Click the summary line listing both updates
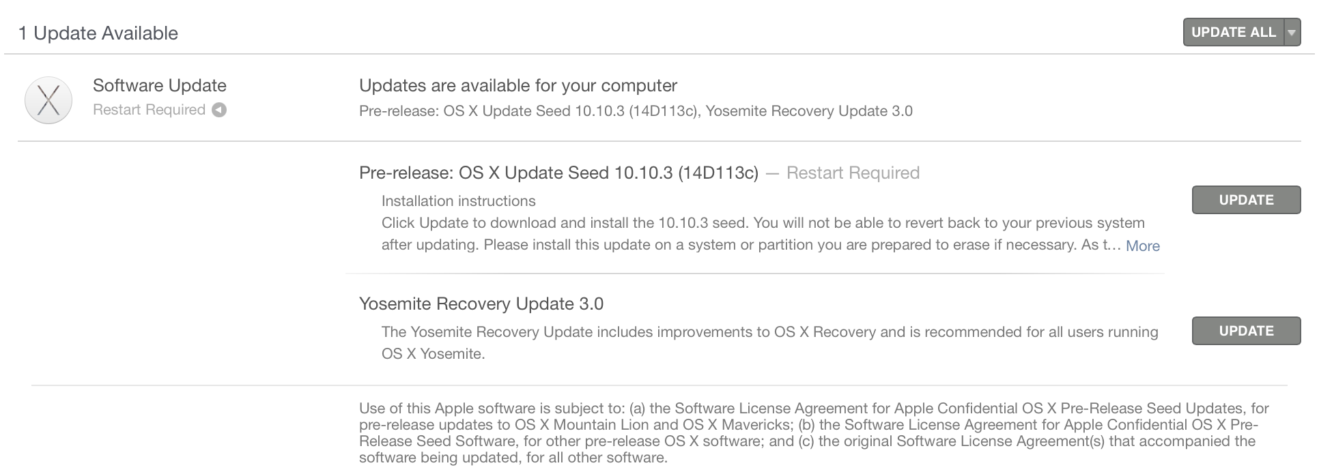This screenshot has width=1319, height=472. [636, 111]
